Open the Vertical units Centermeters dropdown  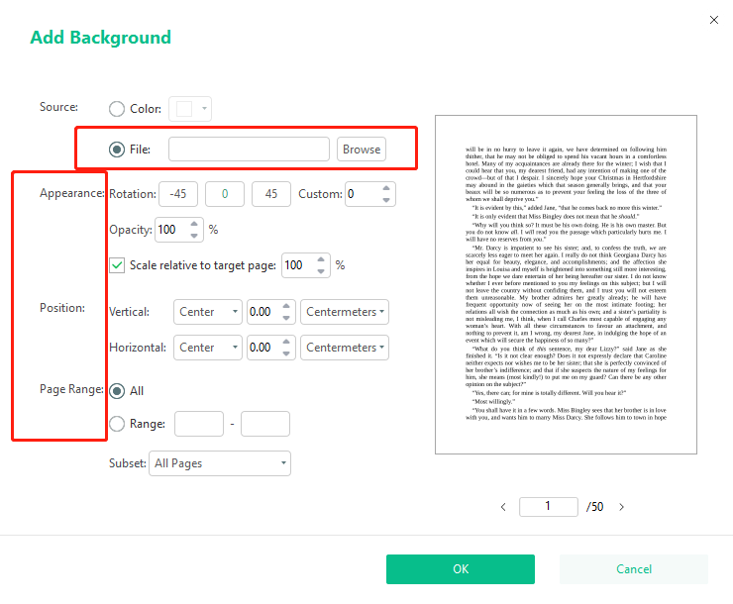coord(344,312)
